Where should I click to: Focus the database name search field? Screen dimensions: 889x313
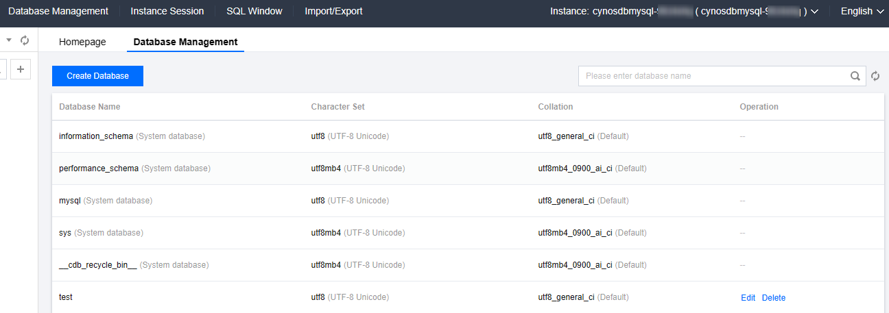[713, 76]
